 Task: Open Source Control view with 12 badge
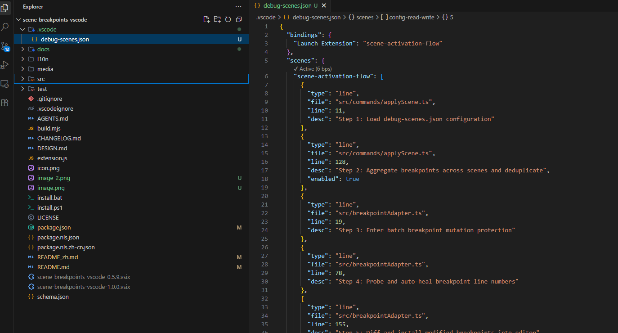click(x=5, y=46)
